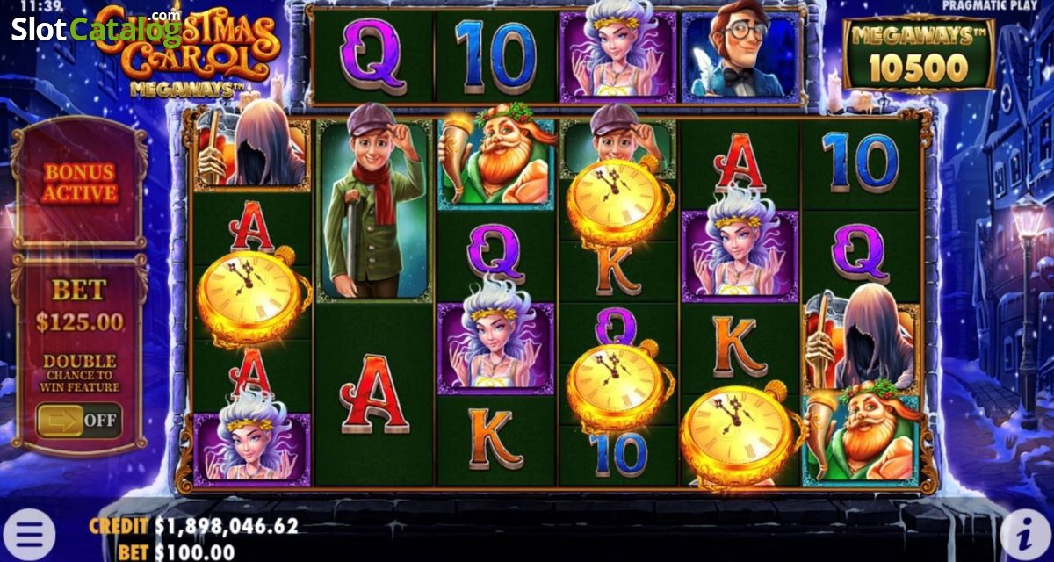This screenshot has height=562, width=1054.
Task: Click the blue 10 at top of reel six
Action: pos(860,162)
